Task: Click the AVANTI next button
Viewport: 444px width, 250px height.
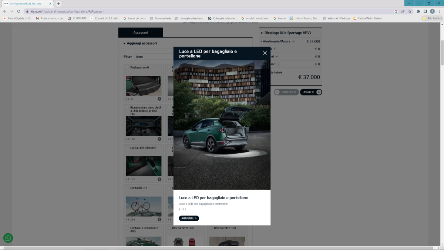Action: tap(311, 92)
